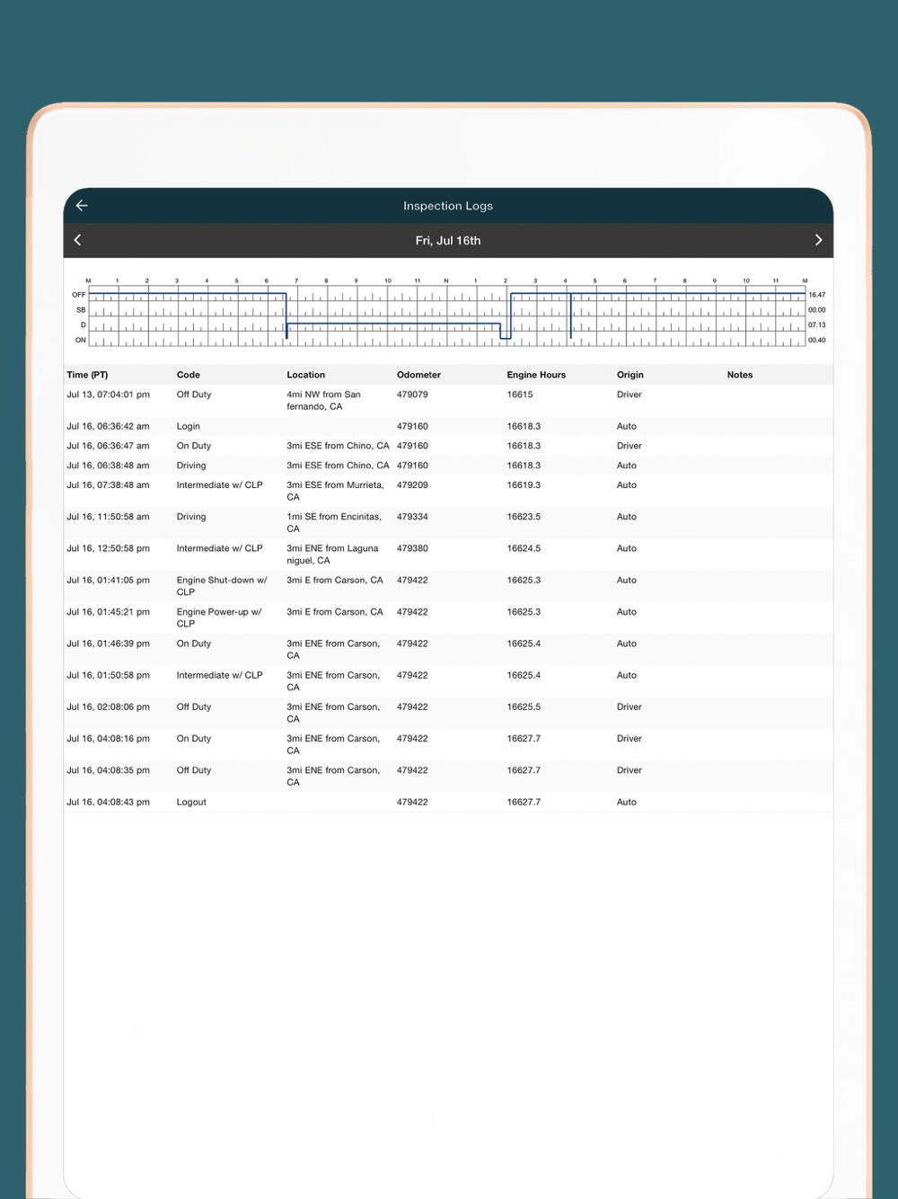898x1199 pixels.
Task: Click odometer value 479079
Action: click(x=412, y=395)
